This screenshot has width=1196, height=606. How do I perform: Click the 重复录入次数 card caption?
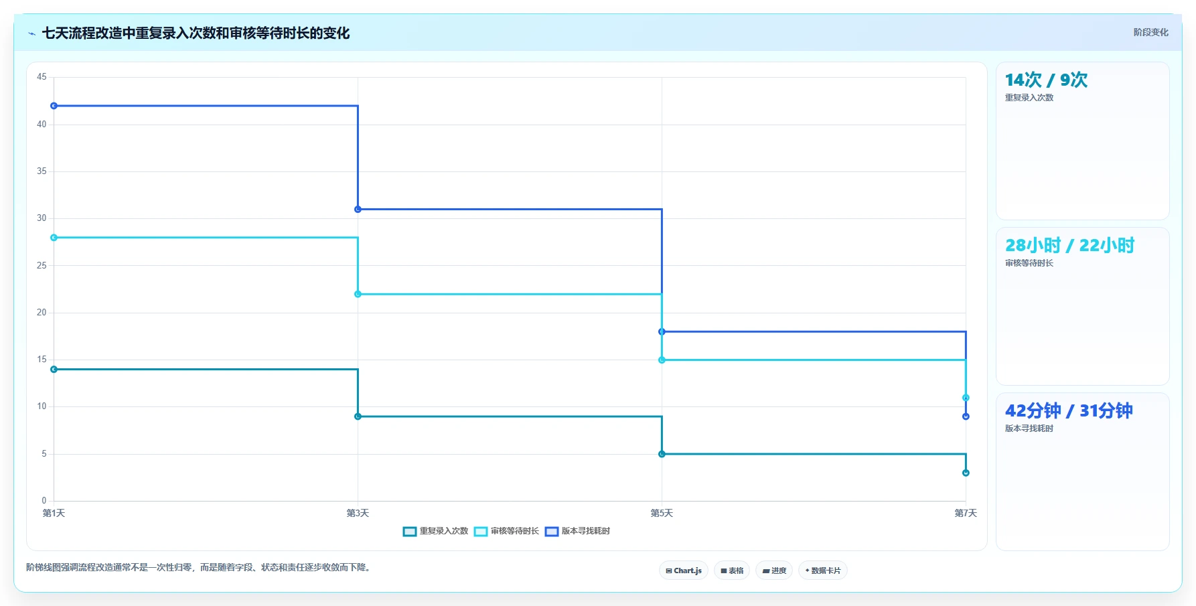tap(1029, 98)
